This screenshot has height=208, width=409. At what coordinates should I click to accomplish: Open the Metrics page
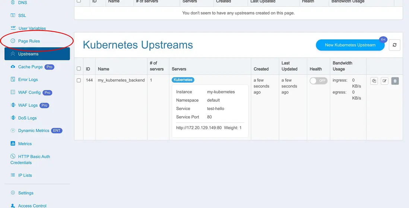(25, 144)
